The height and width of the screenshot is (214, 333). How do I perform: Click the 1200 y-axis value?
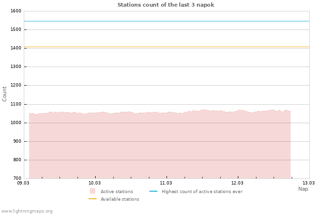[16, 85]
